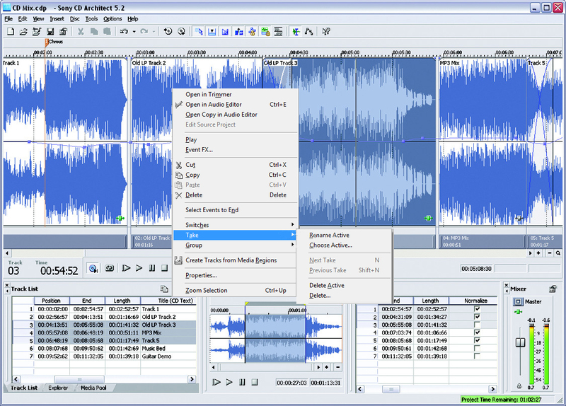Image resolution: width=566 pixels, height=406 pixels.
Task: Choose Event FX... in context menu
Action: point(236,150)
